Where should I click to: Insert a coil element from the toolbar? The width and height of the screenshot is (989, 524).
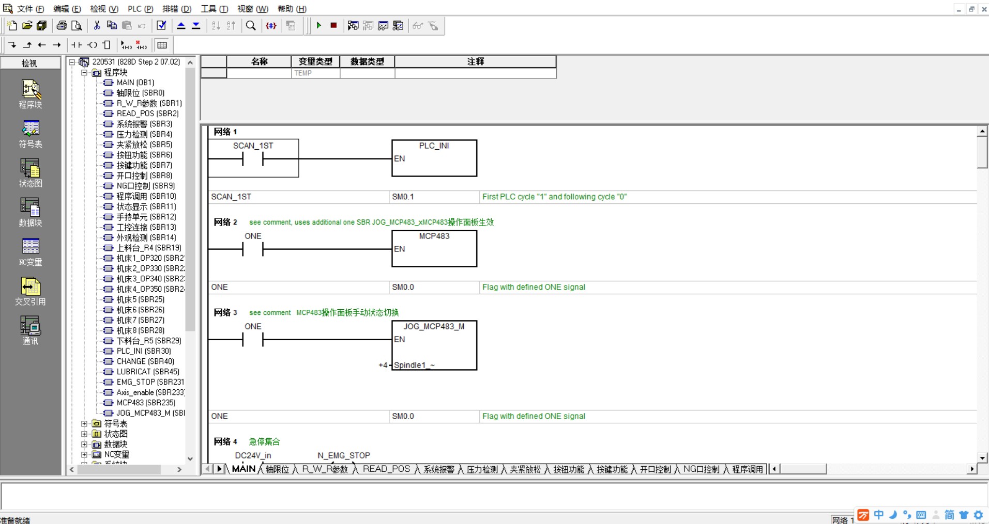pos(92,45)
